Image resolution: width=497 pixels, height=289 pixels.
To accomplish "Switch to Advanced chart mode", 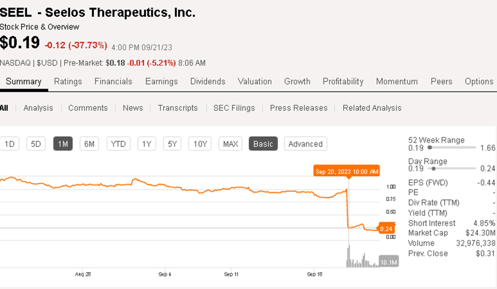I will (305, 144).
